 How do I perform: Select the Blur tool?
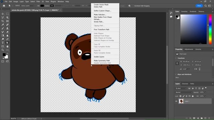tap(7, 36)
